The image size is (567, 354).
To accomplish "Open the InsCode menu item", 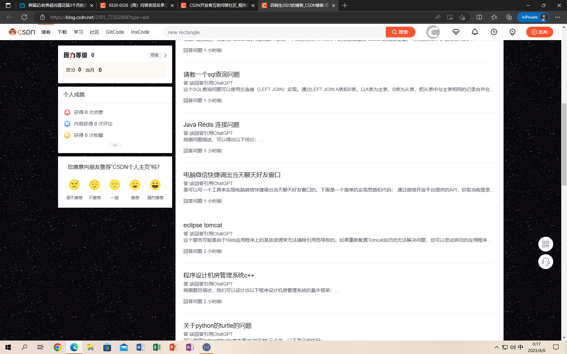I will 140,32.
